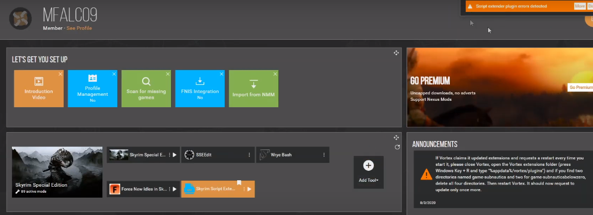Open SSEEdit tool options menu
This screenshot has width=593, height=215.
coord(249,155)
